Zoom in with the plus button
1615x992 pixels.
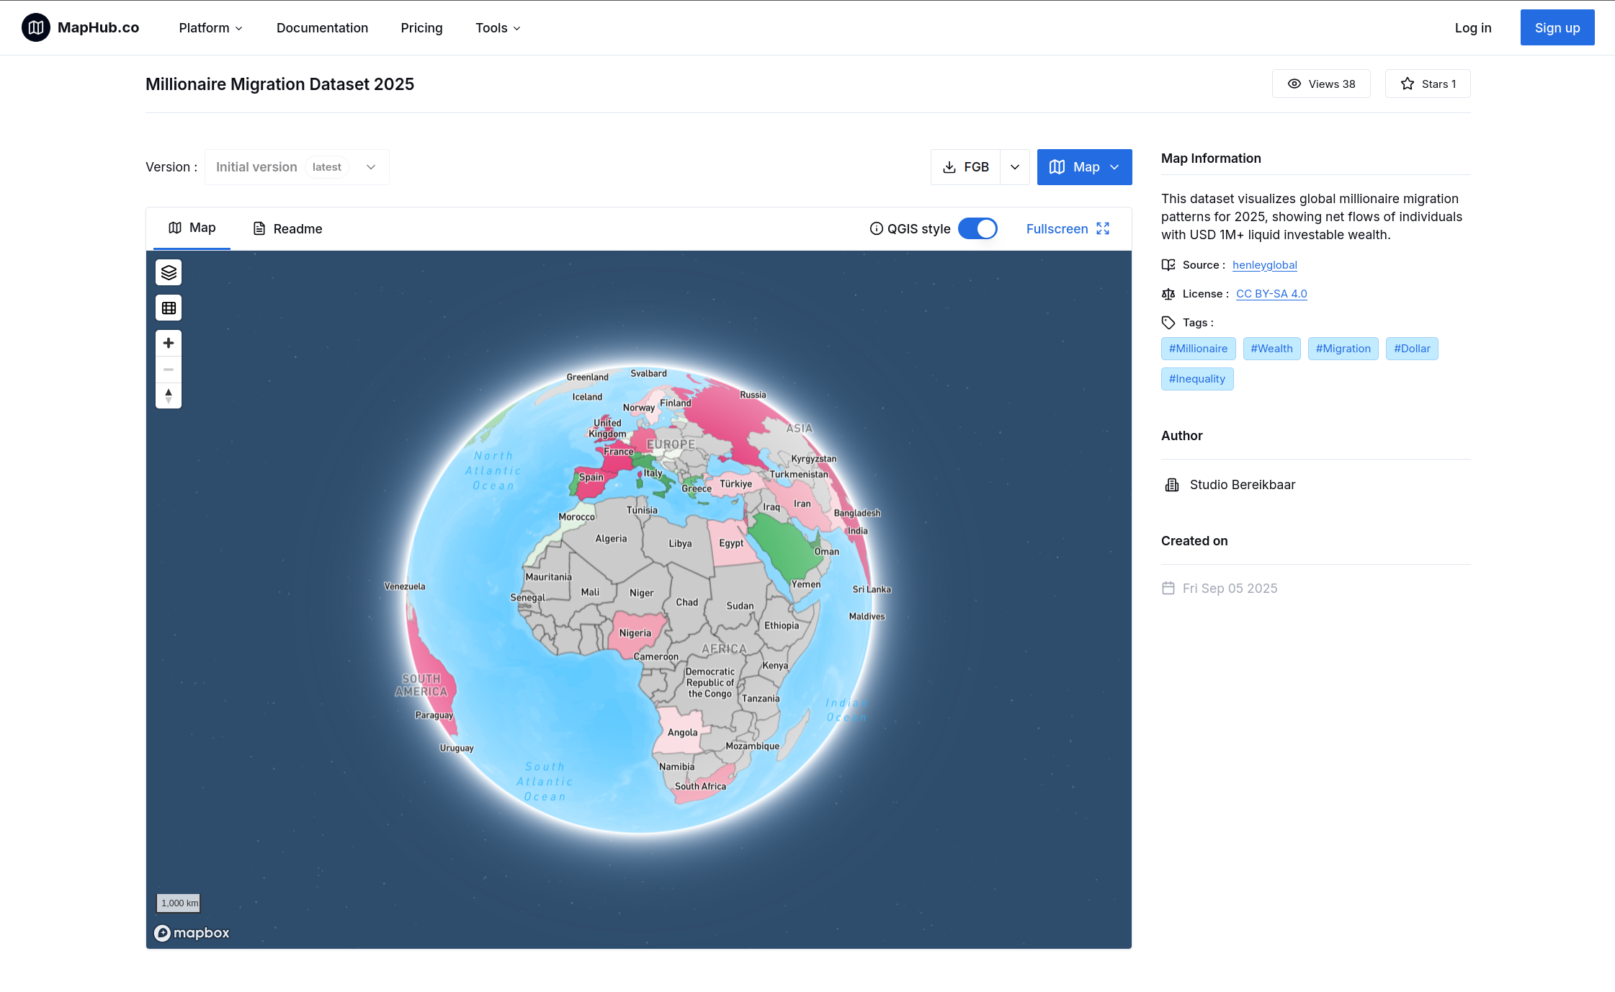click(169, 343)
